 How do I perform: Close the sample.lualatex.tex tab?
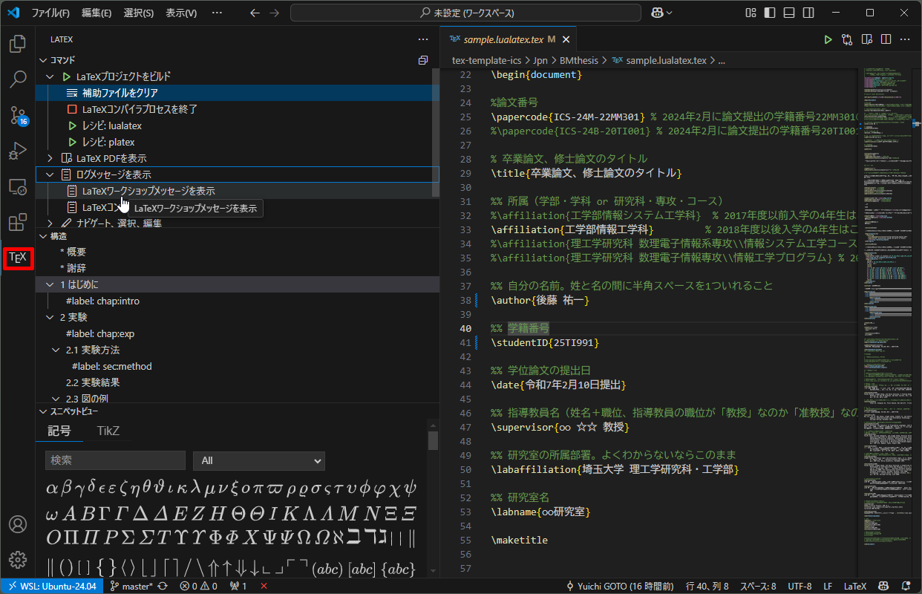pos(566,39)
